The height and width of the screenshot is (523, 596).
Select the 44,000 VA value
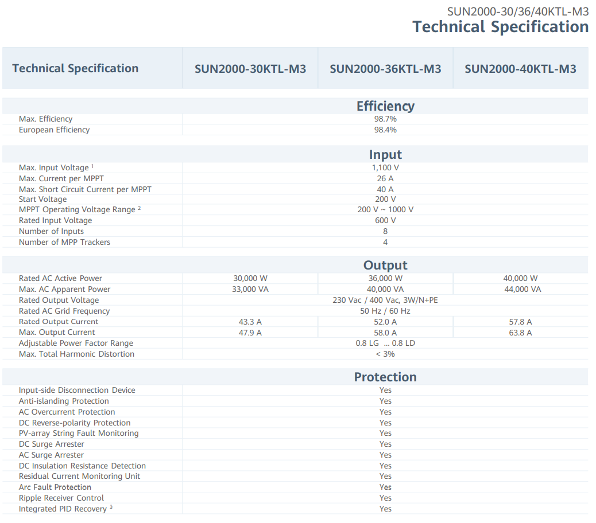click(x=523, y=289)
